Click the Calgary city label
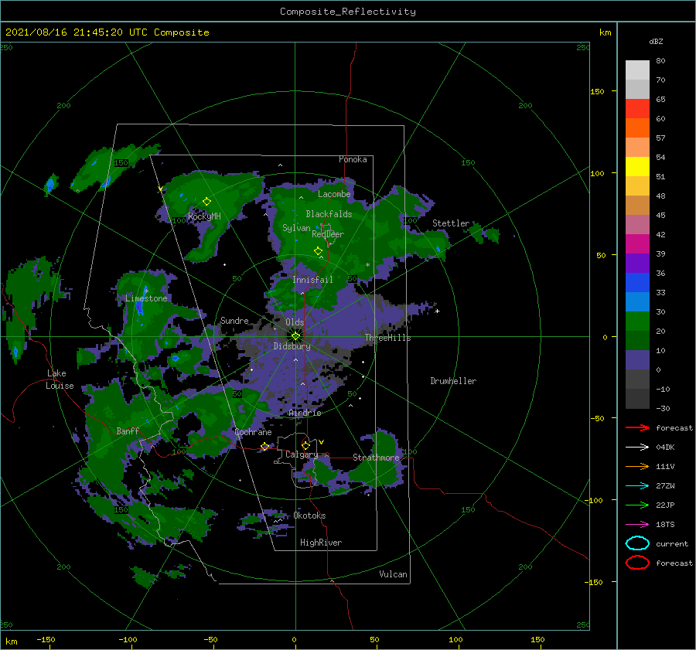 tap(302, 454)
